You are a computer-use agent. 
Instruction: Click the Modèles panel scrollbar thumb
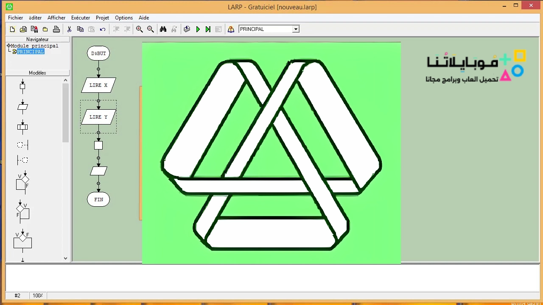click(65, 113)
